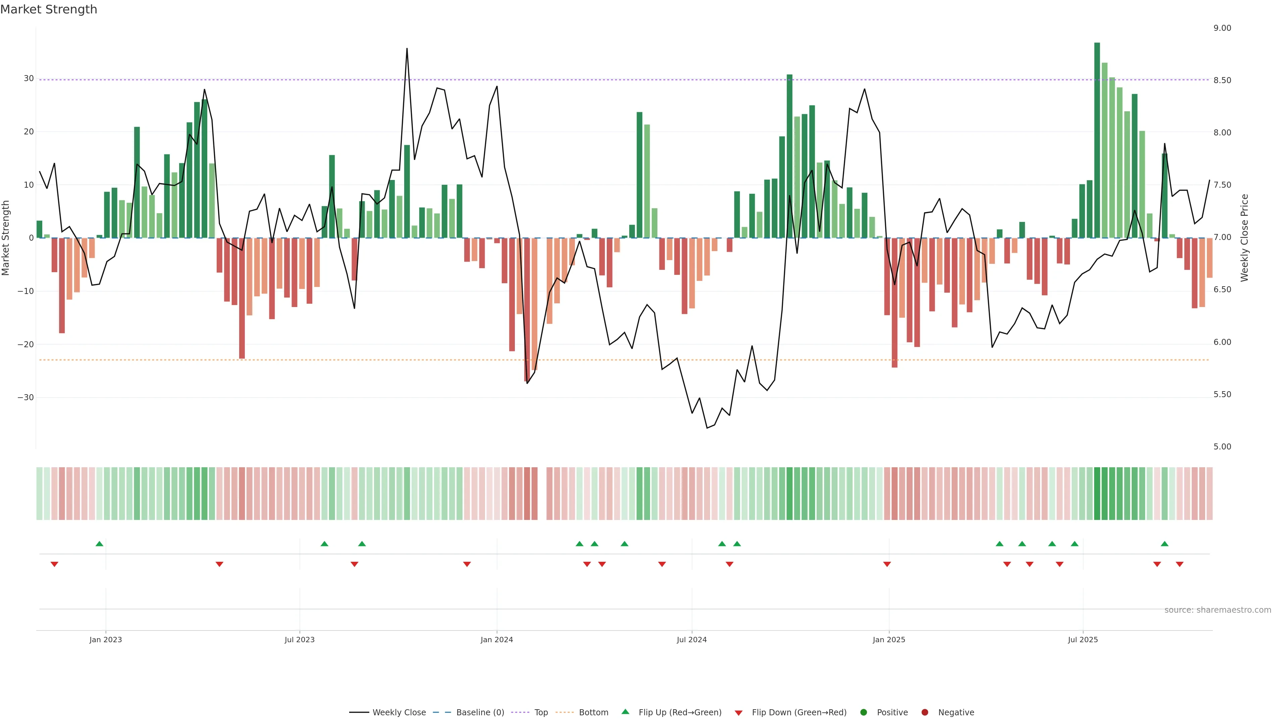Image resolution: width=1288 pixels, height=724 pixels.
Task: Click the first green flip-up marker near Jan 2023
Action: (x=100, y=544)
